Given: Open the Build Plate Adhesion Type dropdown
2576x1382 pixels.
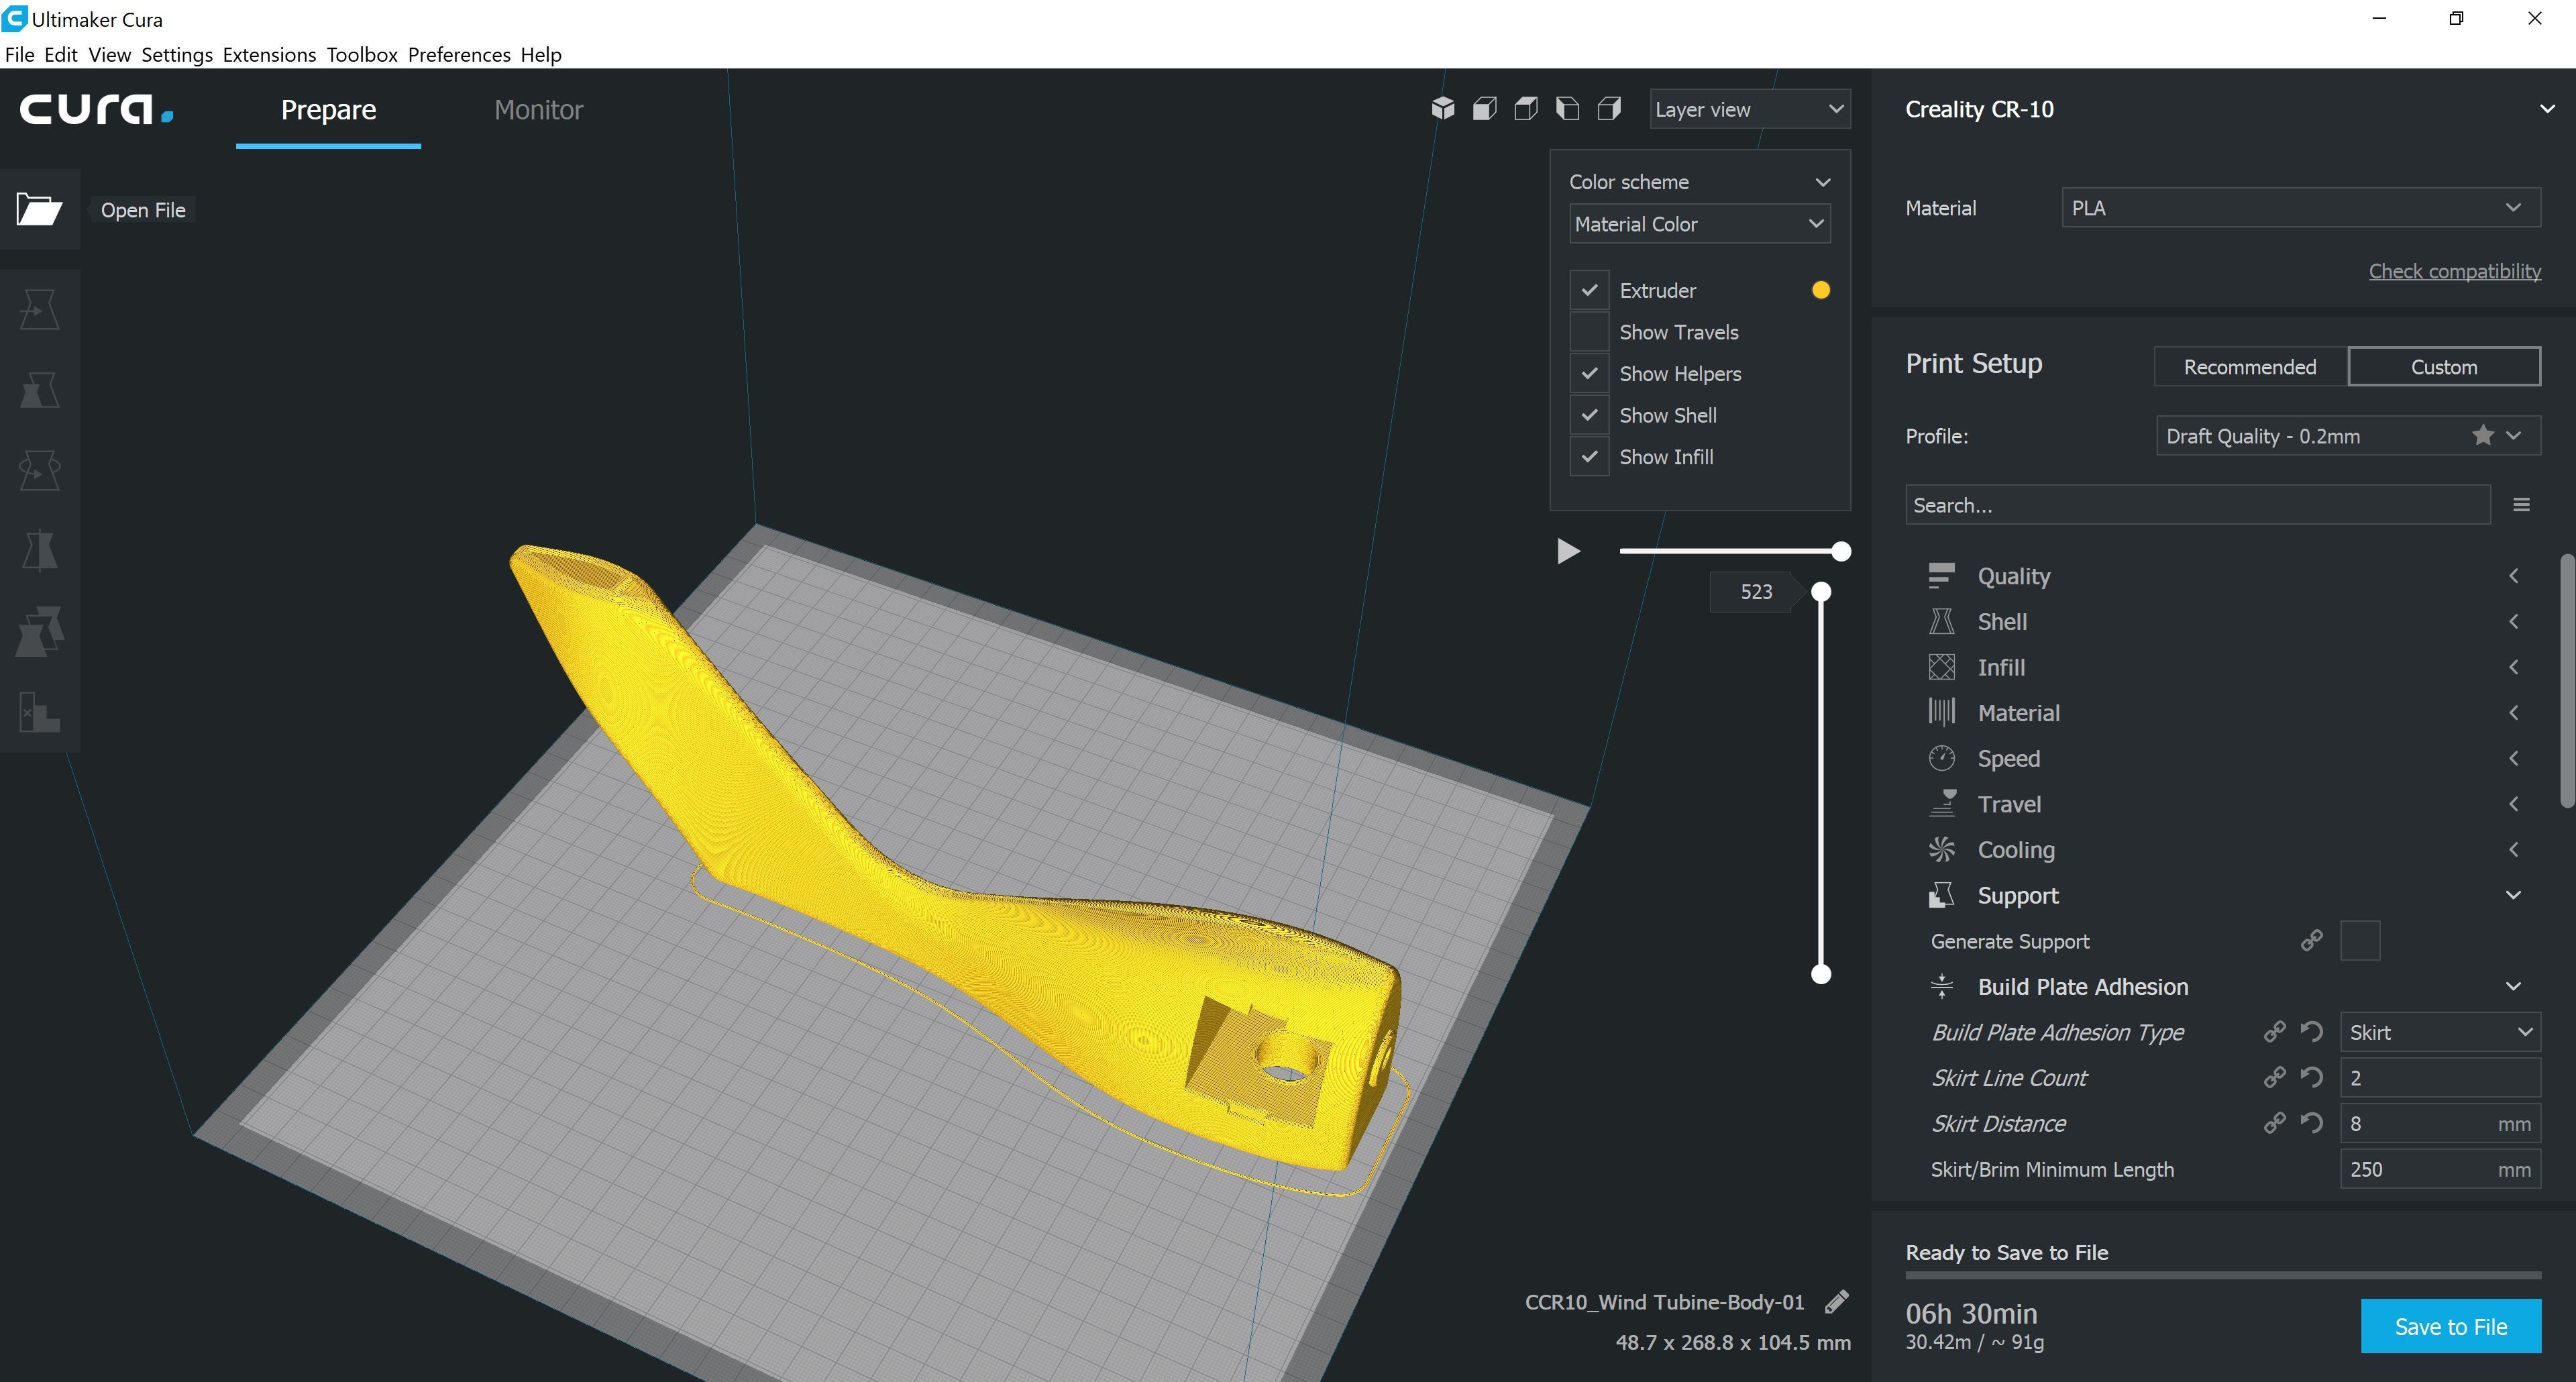Looking at the screenshot, I should (x=2439, y=1032).
